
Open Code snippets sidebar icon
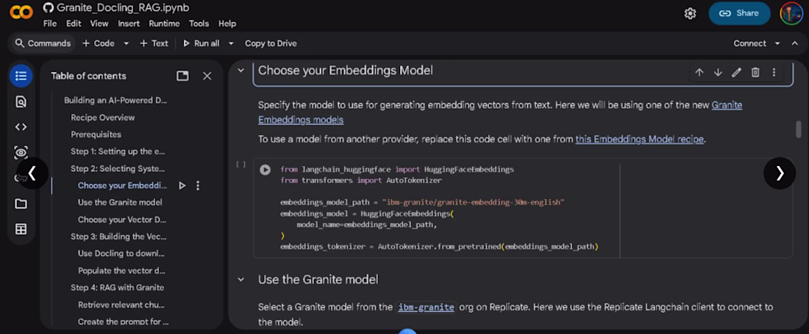click(x=21, y=126)
